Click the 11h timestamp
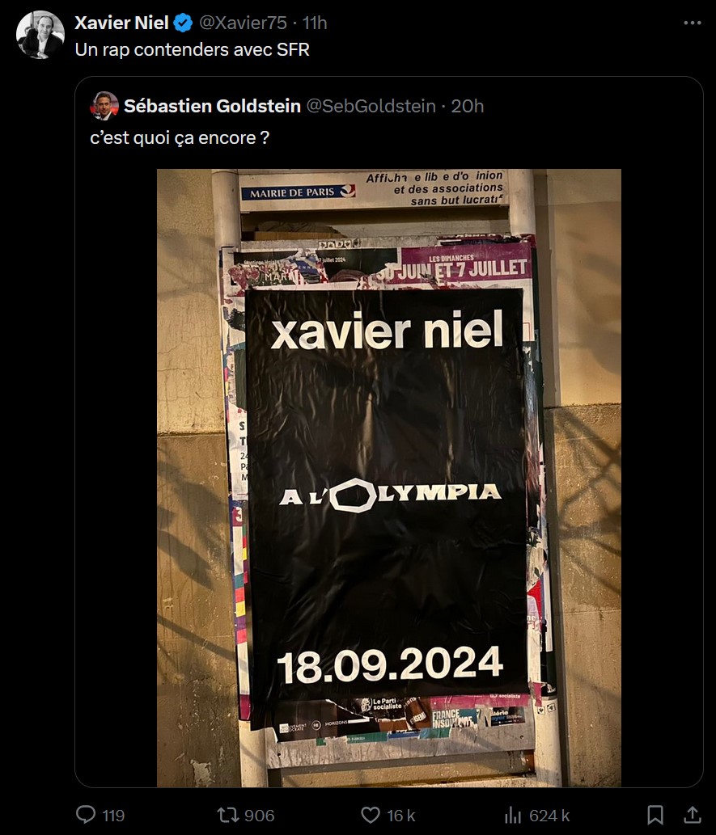Viewport: 716px width, 835px height. click(x=315, y=23)
